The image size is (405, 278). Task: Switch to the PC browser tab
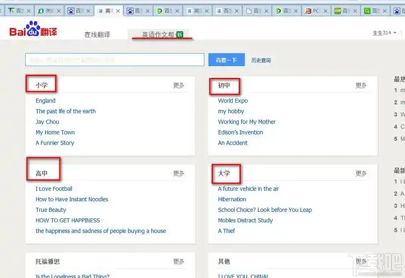pyautogui.click(x=316, y=11)
